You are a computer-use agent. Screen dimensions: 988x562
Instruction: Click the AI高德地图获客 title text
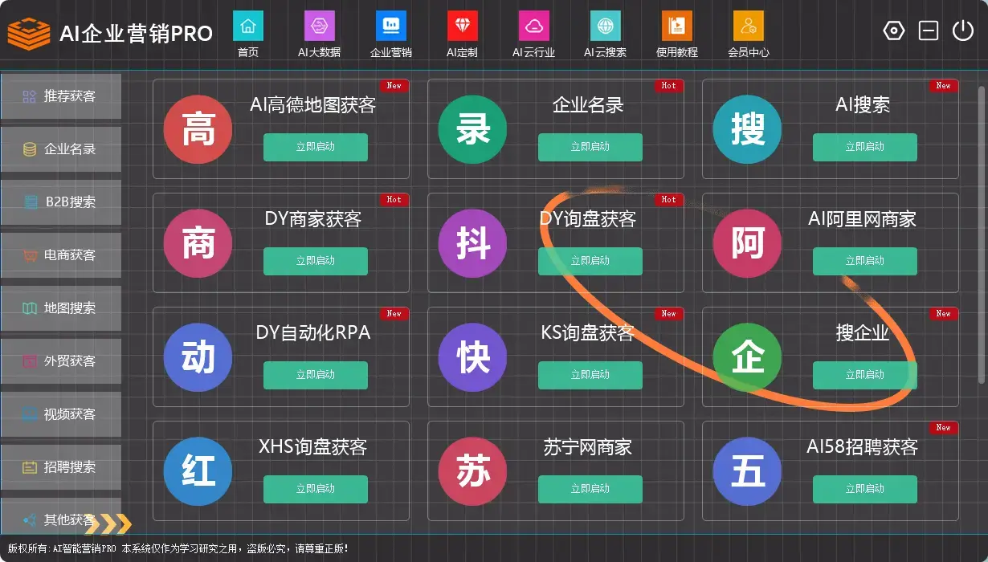(313, 105)
